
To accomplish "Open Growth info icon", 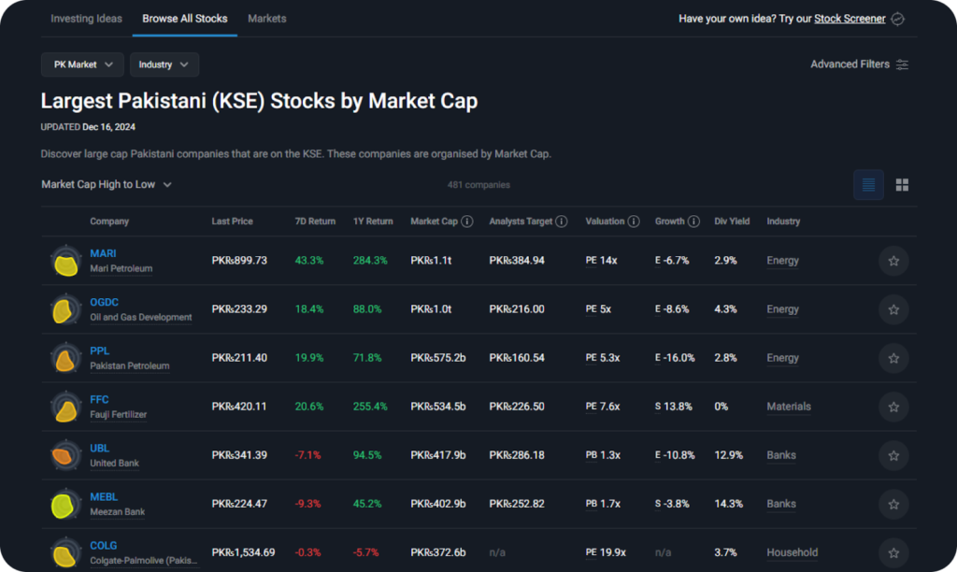I will click(x=693, y=222).
